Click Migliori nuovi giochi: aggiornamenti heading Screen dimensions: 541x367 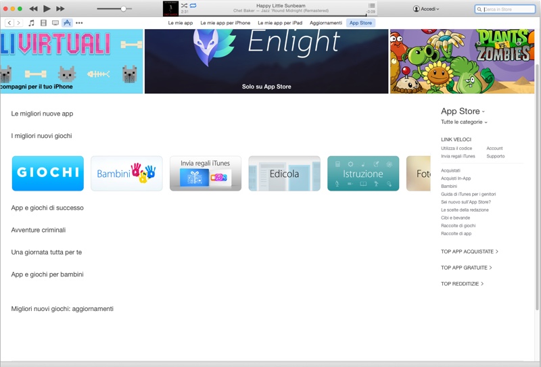point(62,309)
